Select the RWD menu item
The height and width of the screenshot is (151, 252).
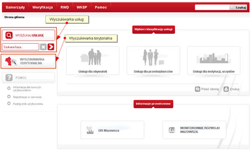(65, 8)
